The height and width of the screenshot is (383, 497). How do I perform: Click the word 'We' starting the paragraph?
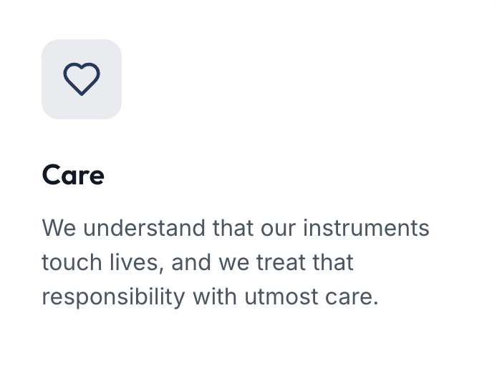tap(59, 228)
